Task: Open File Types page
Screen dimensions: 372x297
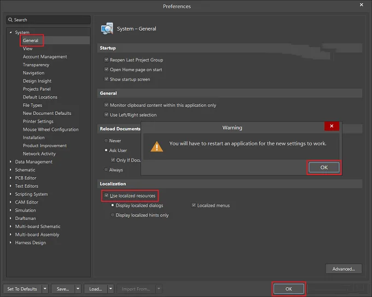Action: [x=32, y=105]
